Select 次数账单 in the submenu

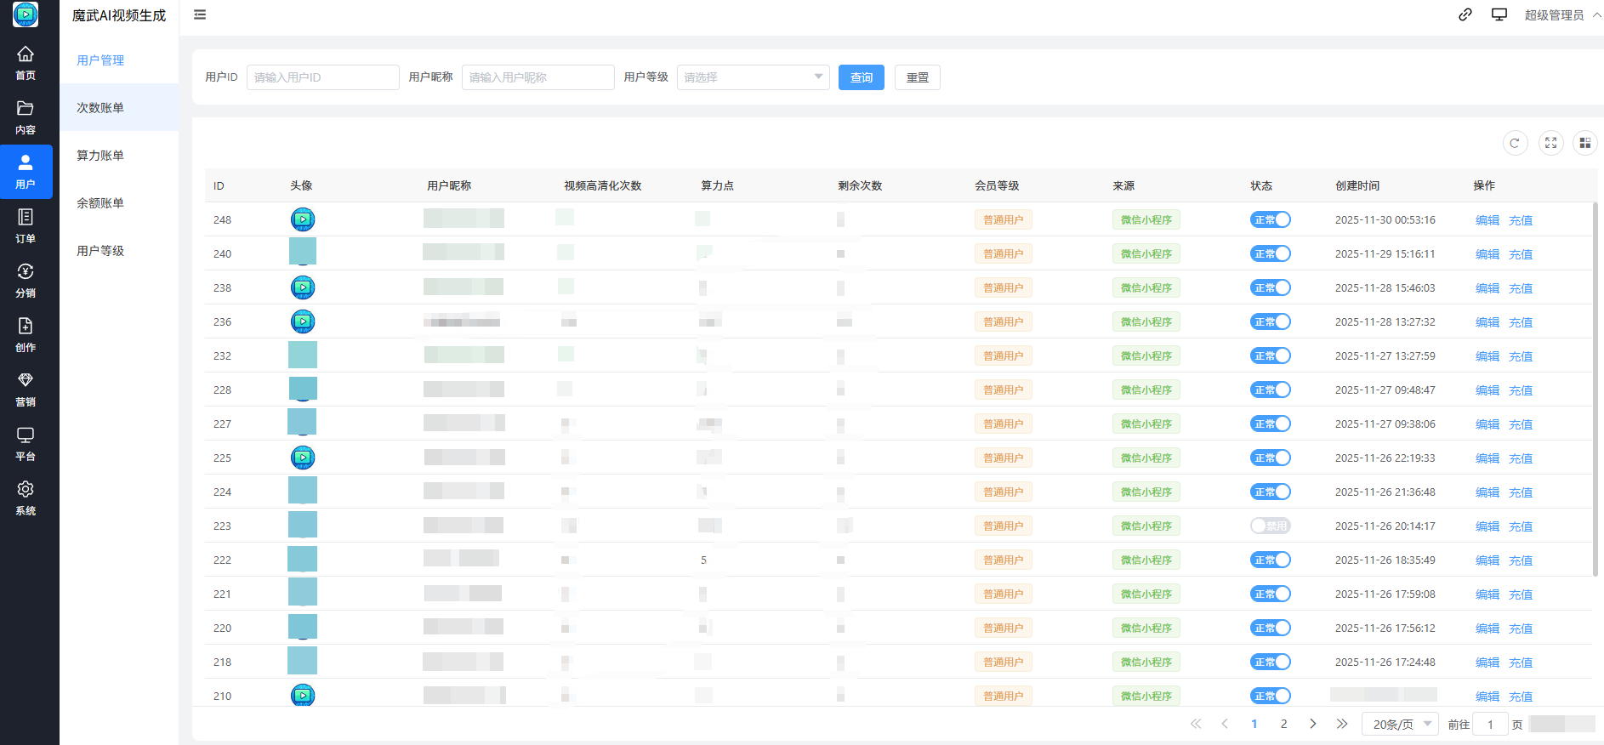click(100, 108)
